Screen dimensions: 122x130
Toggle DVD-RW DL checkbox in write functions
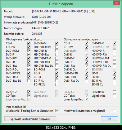(x=87, y=73)
